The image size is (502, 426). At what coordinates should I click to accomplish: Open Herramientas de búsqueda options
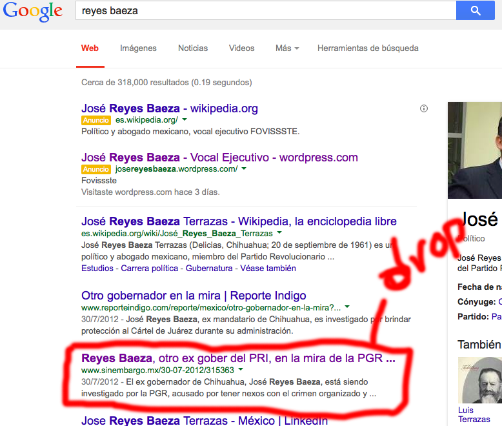tap(368, 48)
